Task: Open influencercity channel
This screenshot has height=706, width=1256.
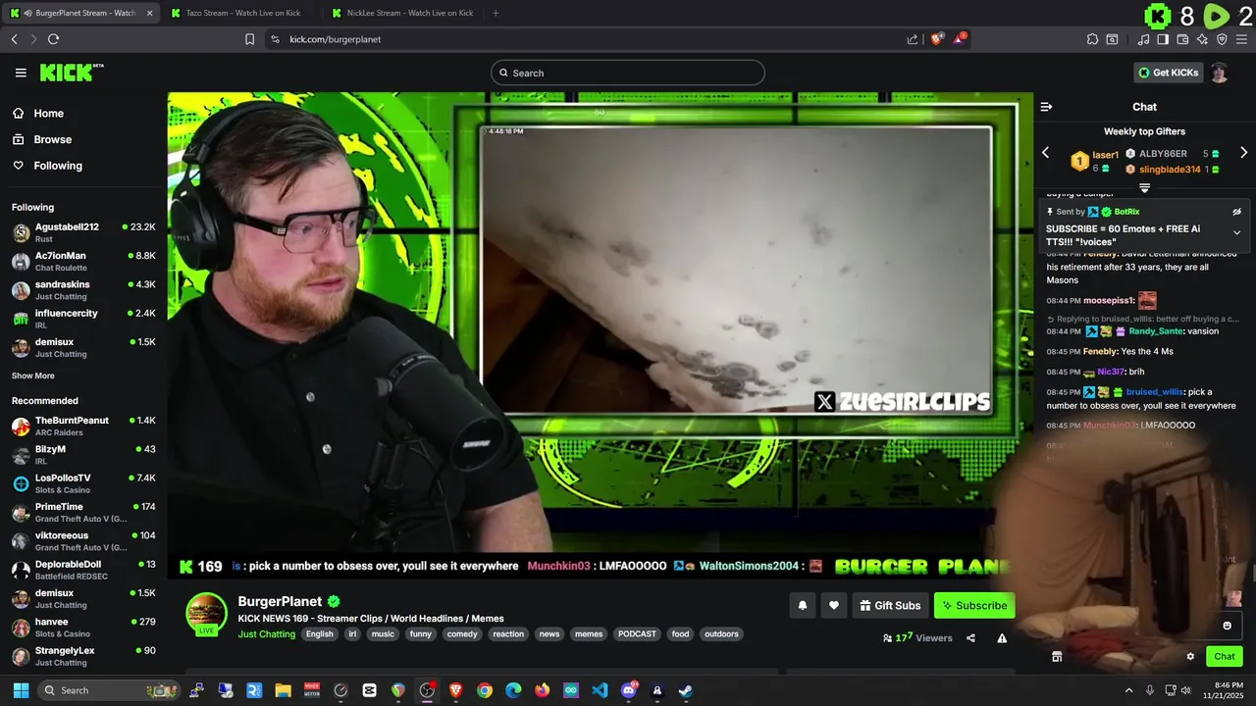Action: (x=83, y=318)
